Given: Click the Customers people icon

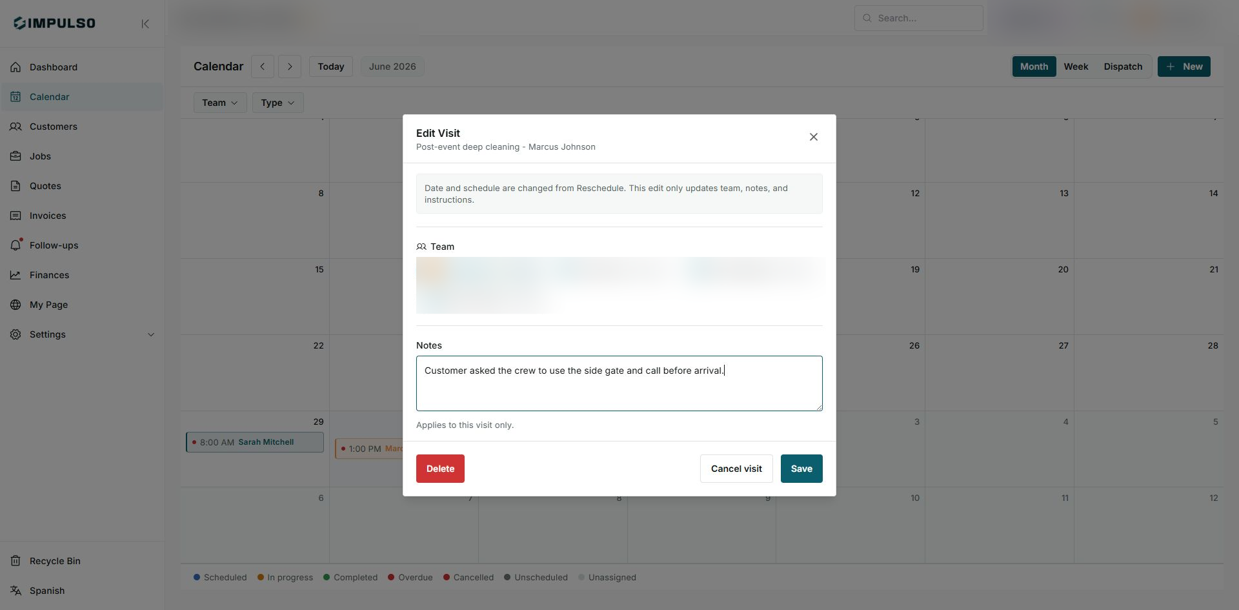Looking at the screenshot, I should coord(15,127).
